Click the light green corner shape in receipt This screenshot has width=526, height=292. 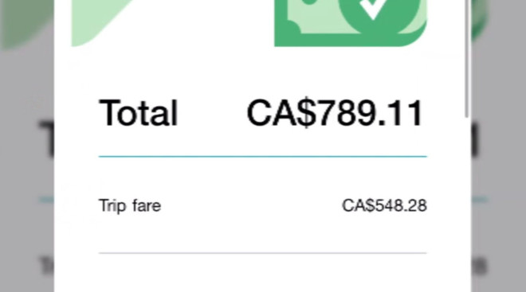pos(100,23)
